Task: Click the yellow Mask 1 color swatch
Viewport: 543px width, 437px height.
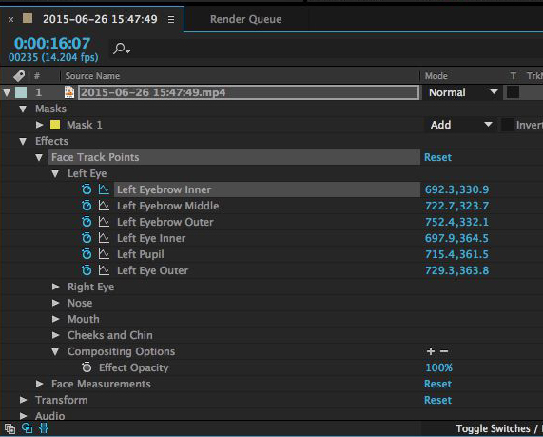Action: 55,125
